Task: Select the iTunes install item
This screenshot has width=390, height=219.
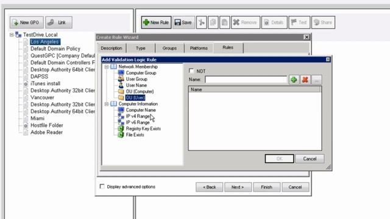Action: pyautogui.click(x=45, y=83)
